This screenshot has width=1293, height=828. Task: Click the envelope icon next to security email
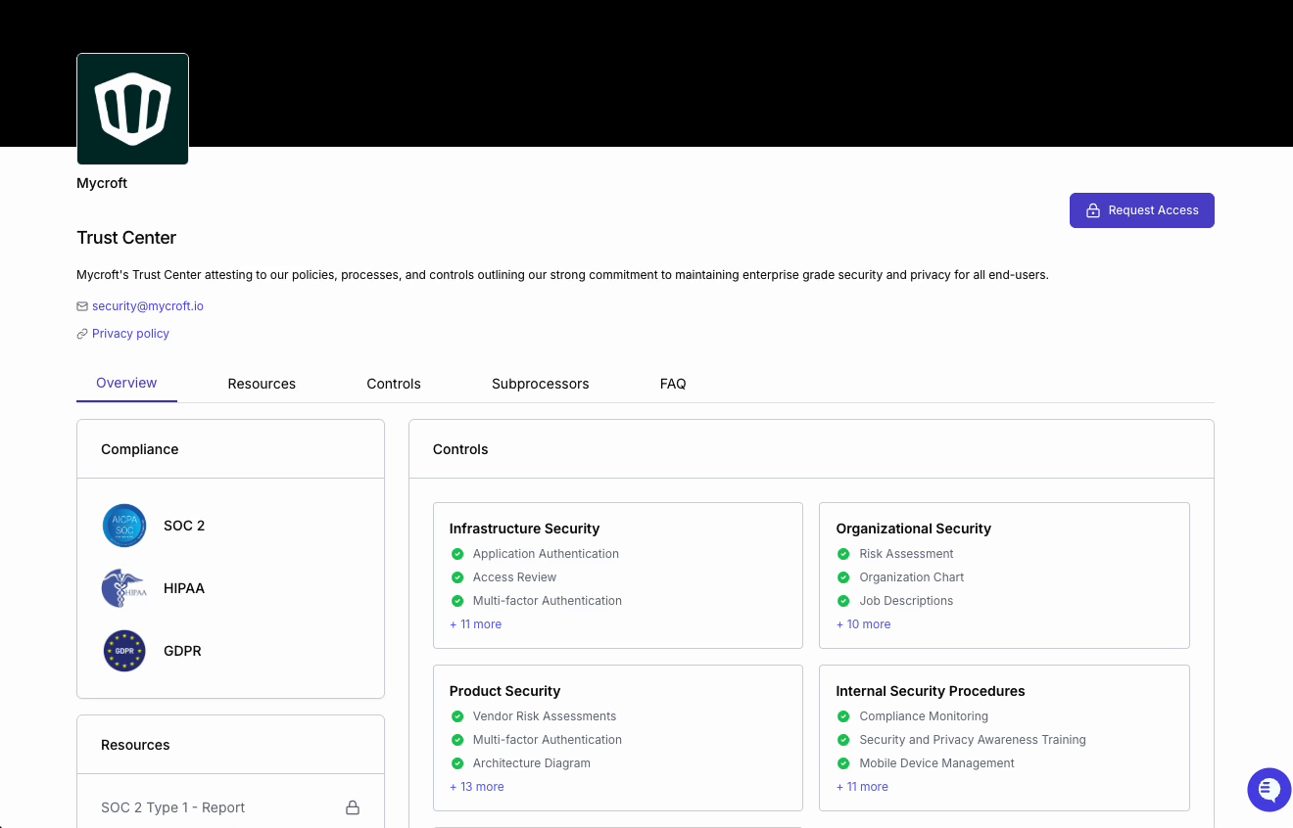click(82, 306)
